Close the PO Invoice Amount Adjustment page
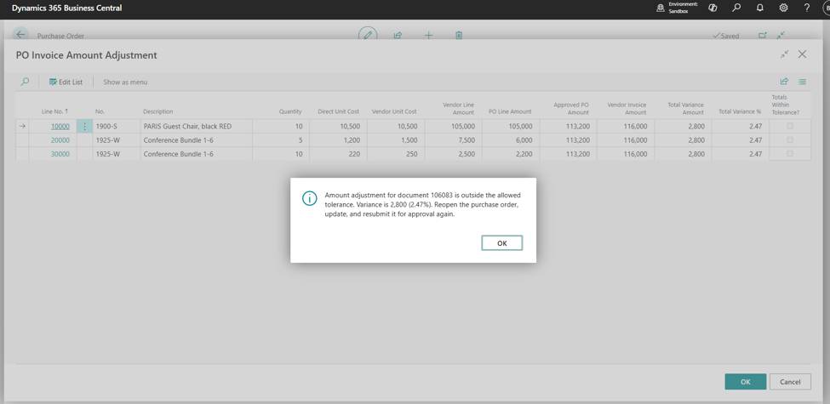The height and width of the screenshot is (404, 830). pos(803,54)
